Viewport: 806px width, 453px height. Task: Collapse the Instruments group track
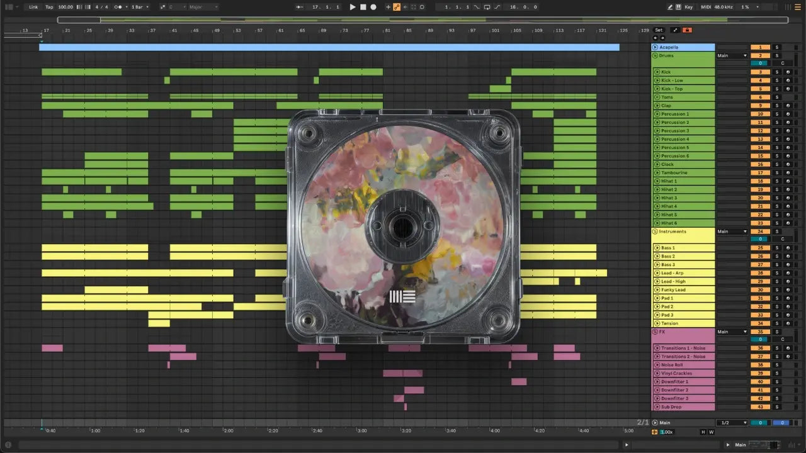tap(655, 232)
